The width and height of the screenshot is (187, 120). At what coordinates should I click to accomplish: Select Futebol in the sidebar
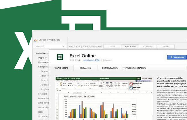[x=44, y=80]
